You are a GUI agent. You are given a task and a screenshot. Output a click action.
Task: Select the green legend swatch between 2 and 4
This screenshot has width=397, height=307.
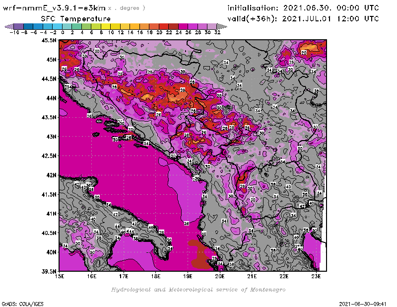(77, 26)
